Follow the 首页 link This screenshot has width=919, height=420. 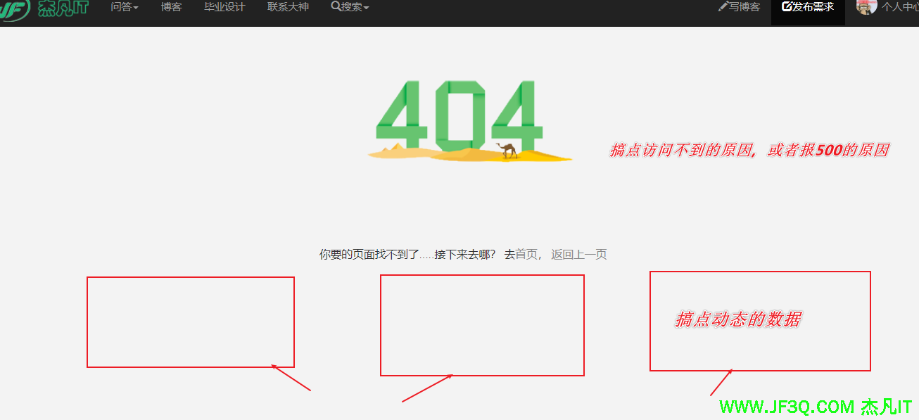[x=526, y=255]
